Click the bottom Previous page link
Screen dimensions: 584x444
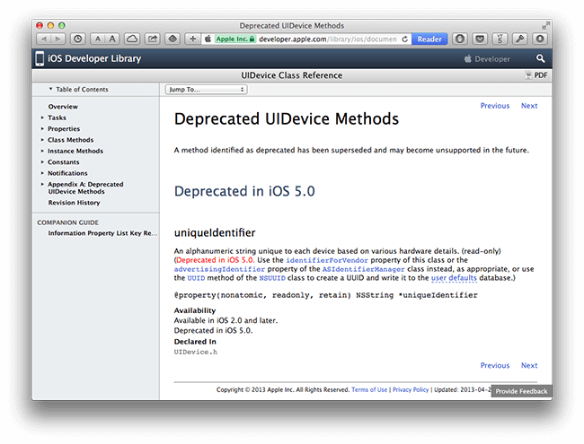(495, 365)
